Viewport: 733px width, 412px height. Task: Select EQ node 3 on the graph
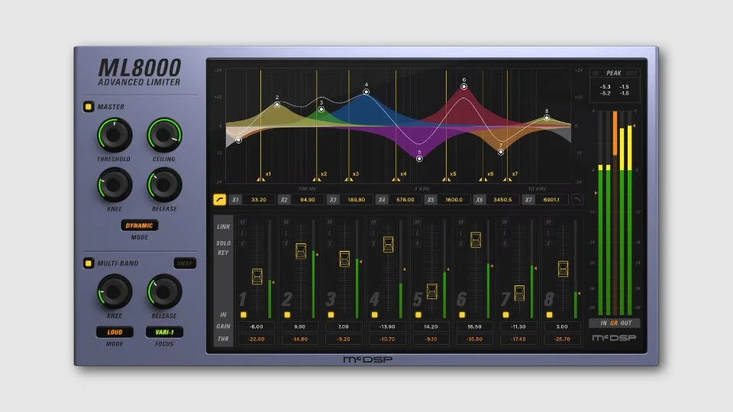pyautogui.click(x=321, y=109)
